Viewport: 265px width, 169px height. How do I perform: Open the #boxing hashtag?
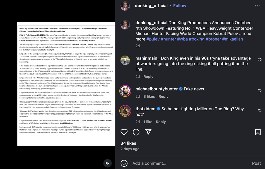pyautogui.click(x=197, y=39)
